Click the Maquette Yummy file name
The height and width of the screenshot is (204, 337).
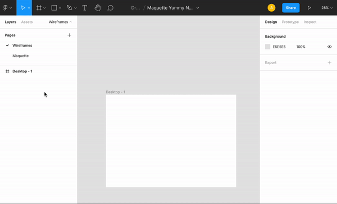coord(170,8)
